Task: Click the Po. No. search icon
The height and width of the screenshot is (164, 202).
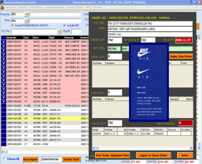Action: (x=59, y=31)
